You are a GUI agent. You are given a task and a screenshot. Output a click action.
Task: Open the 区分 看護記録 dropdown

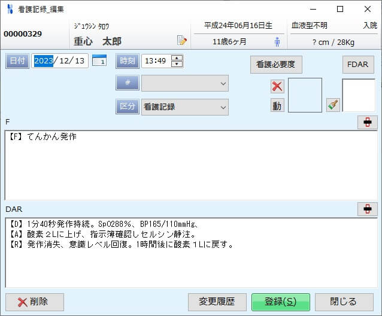185,107
